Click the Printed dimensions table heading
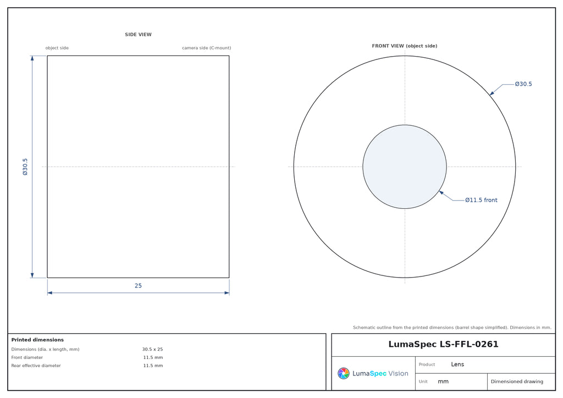Viewport: 563px width, 398px height. [37, 340]
